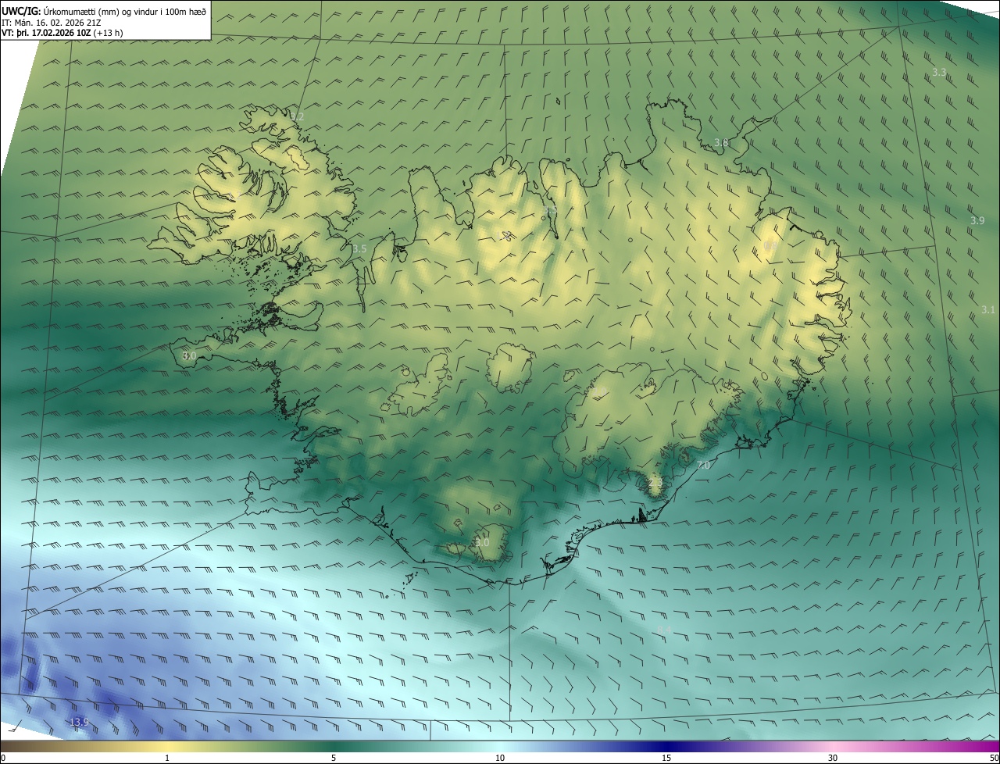Screen dimensions: 1000x764
Task: Click the 3.1 value label off the east coast
Action: [x=988, y=310]
